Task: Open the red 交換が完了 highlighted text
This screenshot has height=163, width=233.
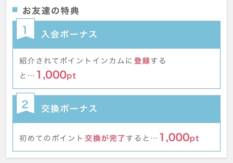Action: (x=105, y=138)
